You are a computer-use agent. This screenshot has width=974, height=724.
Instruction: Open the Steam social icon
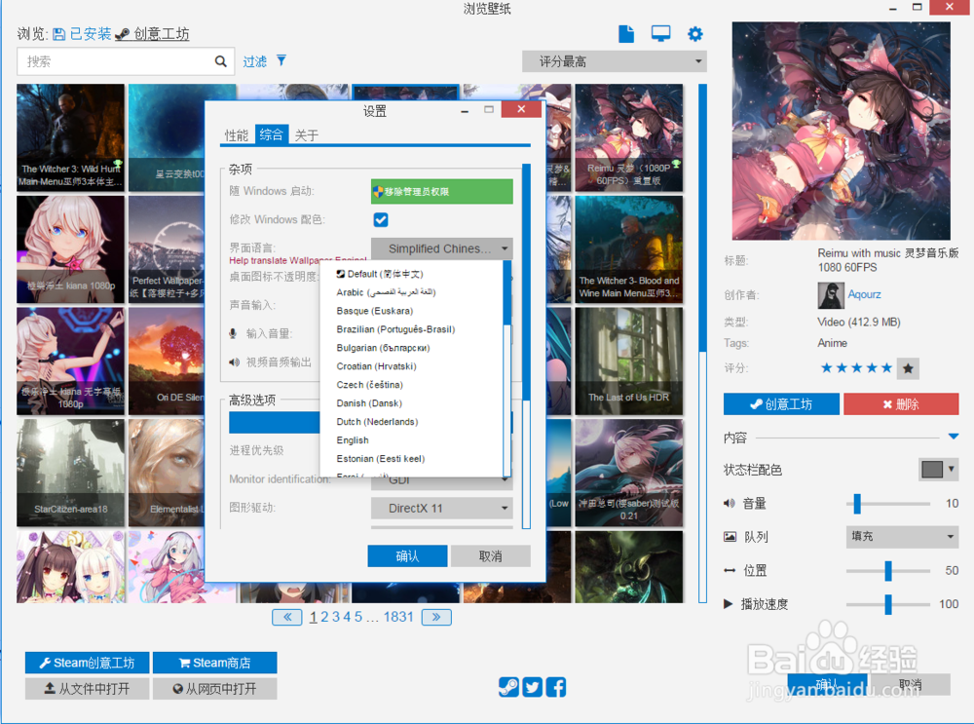pyautogui.click(x=508, y=687)
